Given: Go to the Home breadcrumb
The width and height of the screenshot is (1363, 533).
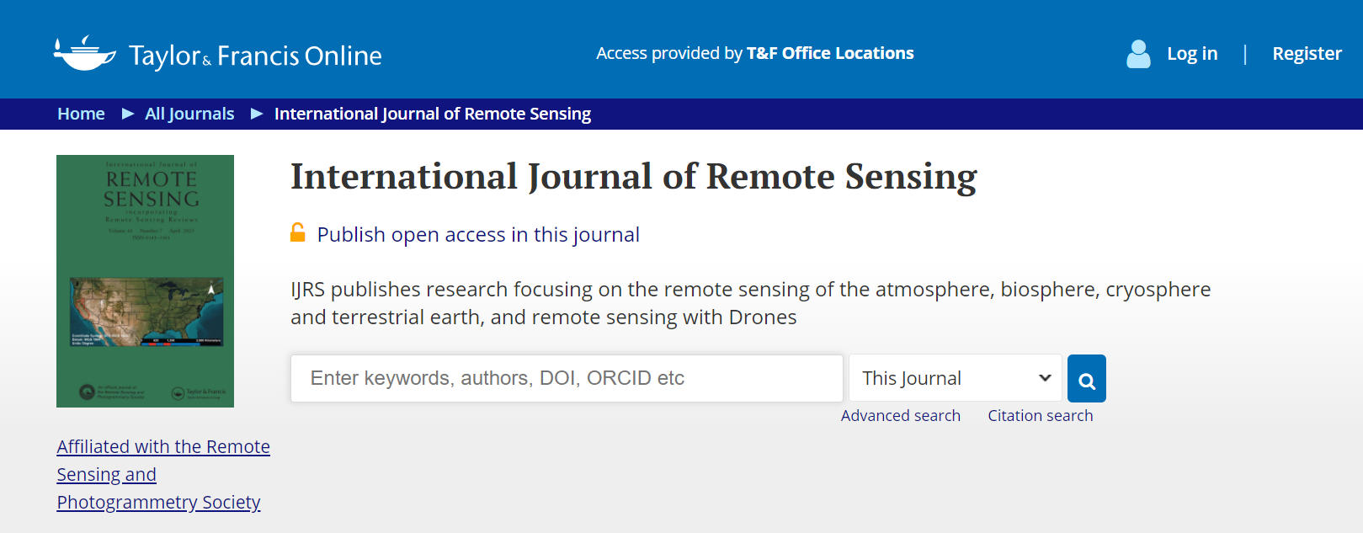Looking at the screenshot, I should pyautogui.click(x=81, y=114).
